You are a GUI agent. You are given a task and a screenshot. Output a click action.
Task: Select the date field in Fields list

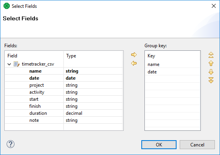coord(64,78)
